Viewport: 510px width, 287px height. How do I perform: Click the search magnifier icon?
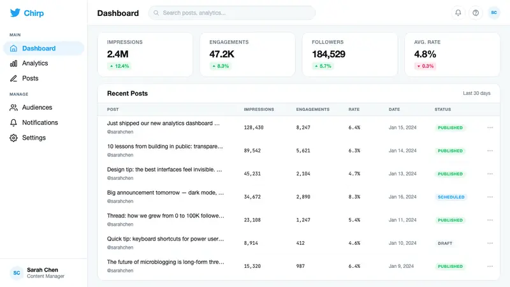[156, 13]
